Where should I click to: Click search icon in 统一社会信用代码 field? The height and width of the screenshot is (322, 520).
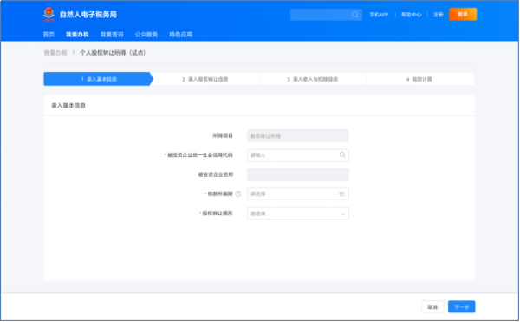click(342, 155)
